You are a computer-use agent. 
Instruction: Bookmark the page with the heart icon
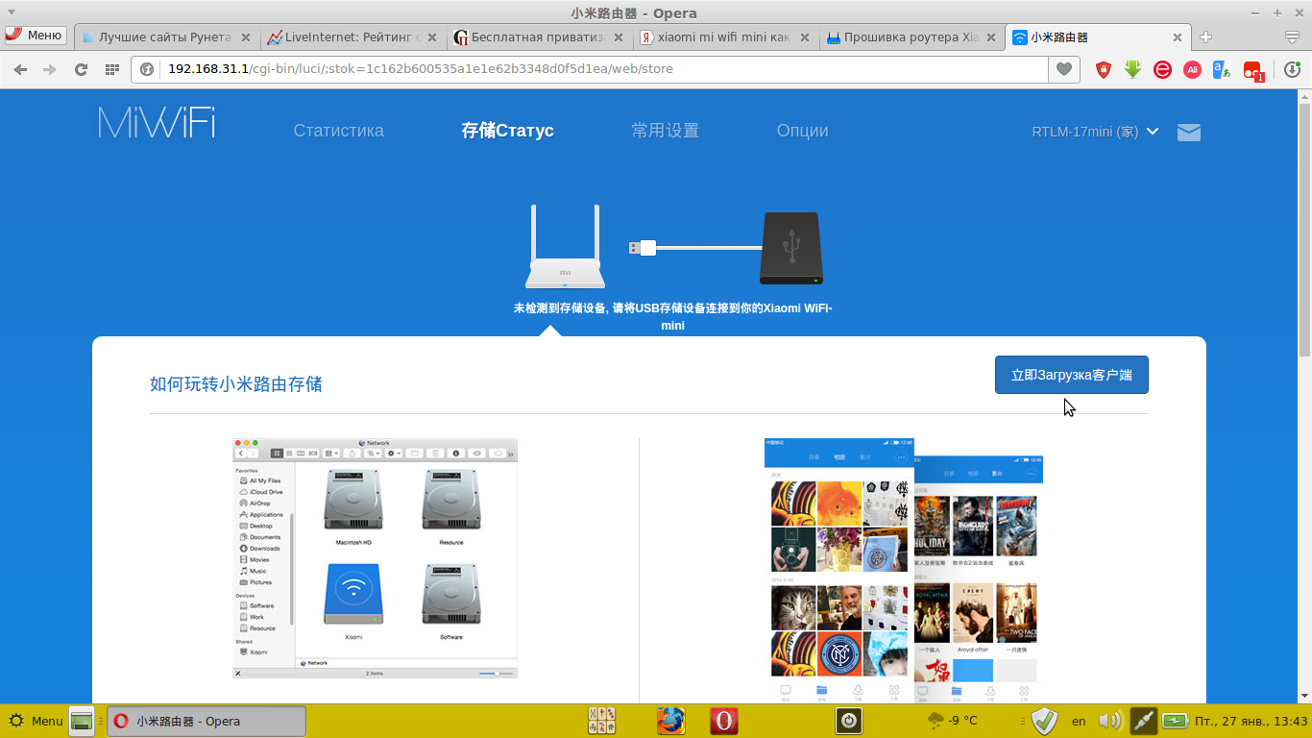(1063, 69)
